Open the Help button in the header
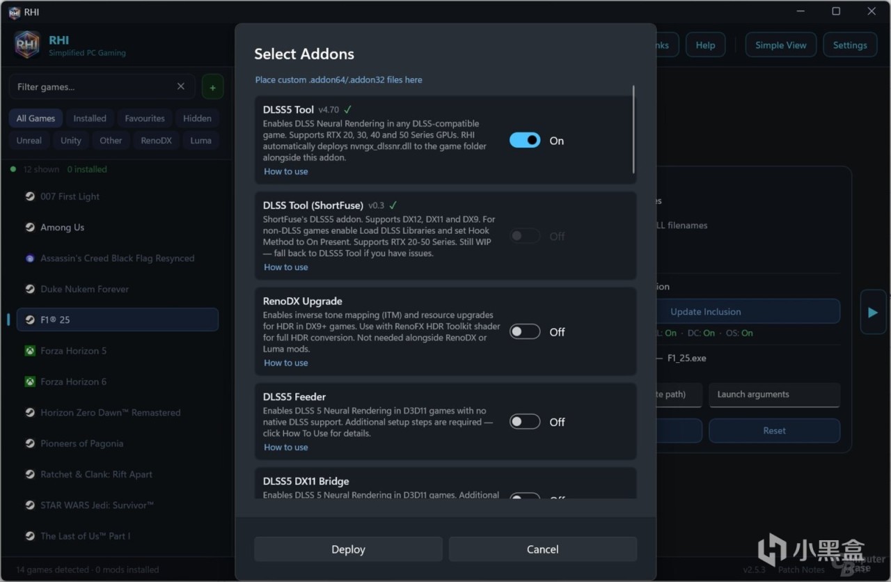The height and width of the screenshot is (582, 891). click(x=705, y=45)
